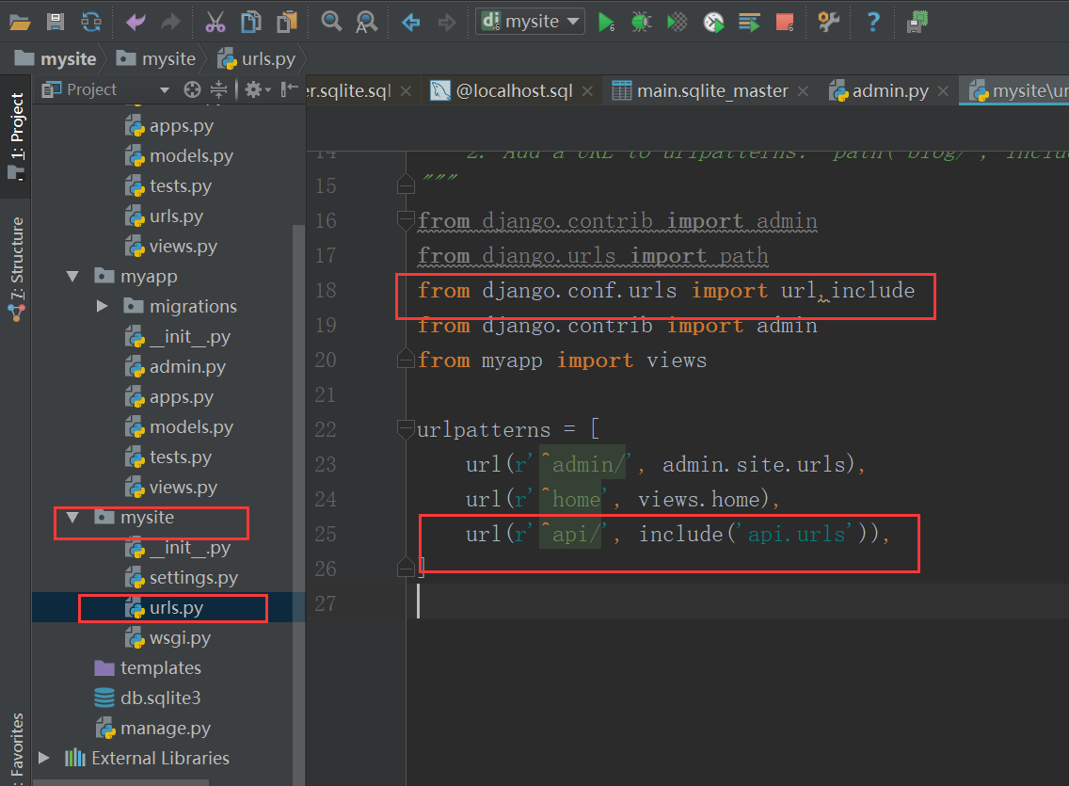Click line number 25 in the gutter
1069x786 pixels.
[326, 534]
